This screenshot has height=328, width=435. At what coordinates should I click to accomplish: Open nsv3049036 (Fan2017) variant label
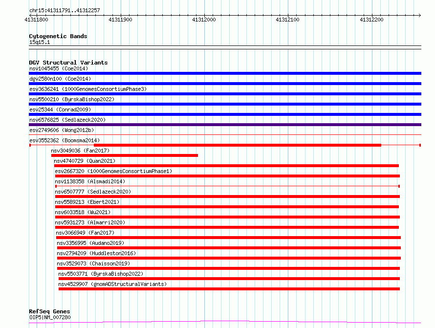pos(80,151)
